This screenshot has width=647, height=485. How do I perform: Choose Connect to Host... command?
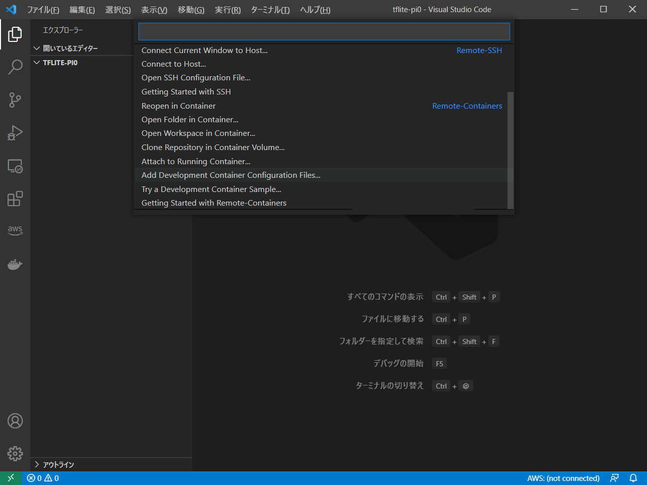173,64
